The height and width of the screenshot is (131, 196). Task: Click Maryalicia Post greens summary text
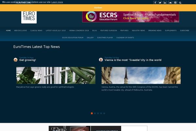click(x=45, y=87)
